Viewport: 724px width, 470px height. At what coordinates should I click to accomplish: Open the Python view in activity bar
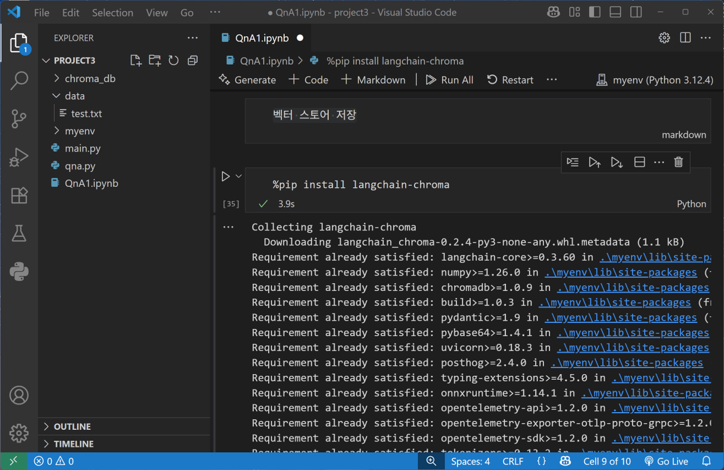19,272
